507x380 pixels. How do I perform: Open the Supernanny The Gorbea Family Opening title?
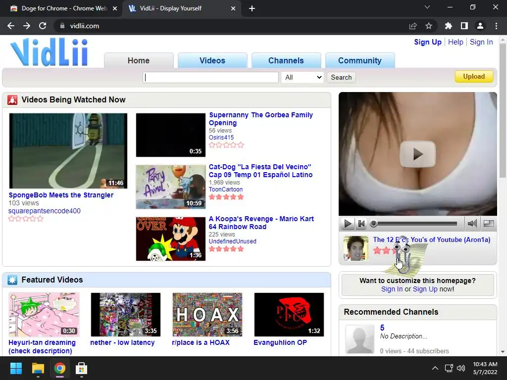pyautogui.click(x=260, y=119)
